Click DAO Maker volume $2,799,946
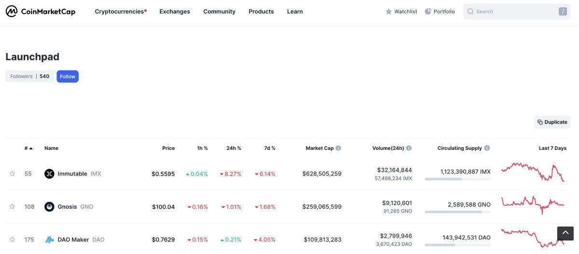This screenshot has width=579, height=254. [396, 236]
